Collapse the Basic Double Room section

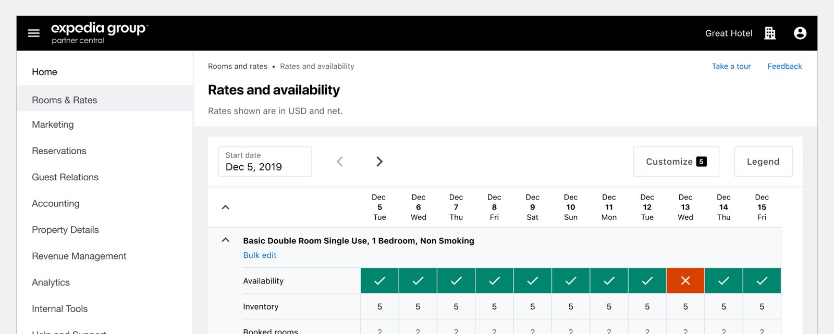(x=226, y=240)
